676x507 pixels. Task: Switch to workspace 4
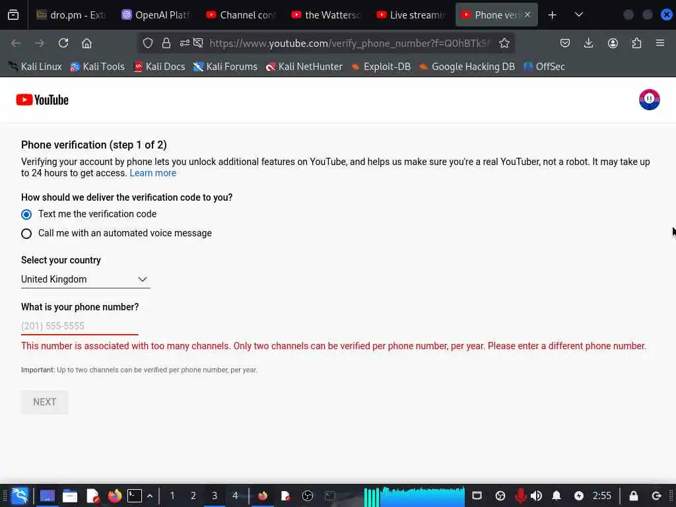236,496
